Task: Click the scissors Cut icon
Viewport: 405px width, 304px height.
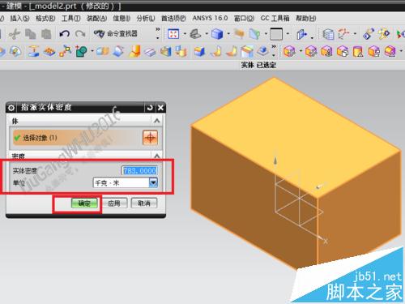Action: (15, 34)
